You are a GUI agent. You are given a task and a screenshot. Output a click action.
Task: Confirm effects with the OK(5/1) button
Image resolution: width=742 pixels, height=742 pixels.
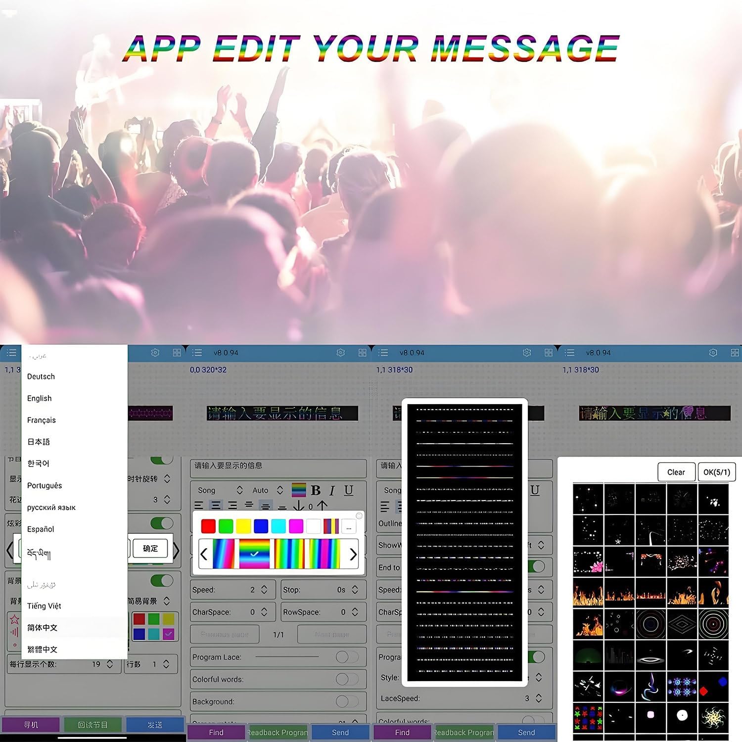717,472
